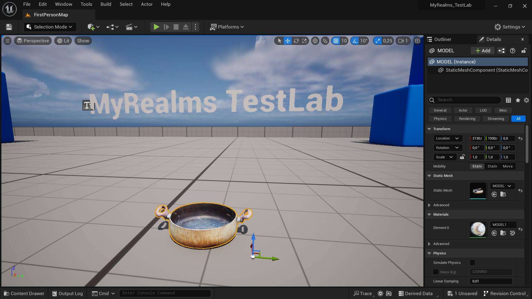
Task: Select the rotate gizmo tool
Action: tap(296, 41)
